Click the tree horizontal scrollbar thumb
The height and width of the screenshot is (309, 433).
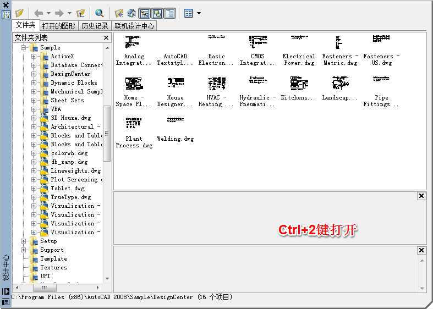(x=45, y=288)
